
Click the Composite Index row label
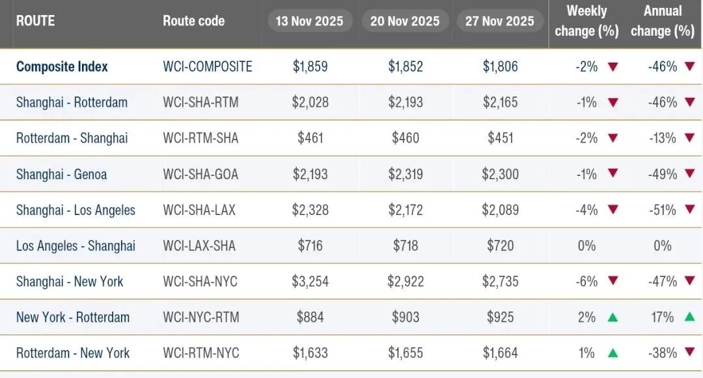(x=62, y=66)
